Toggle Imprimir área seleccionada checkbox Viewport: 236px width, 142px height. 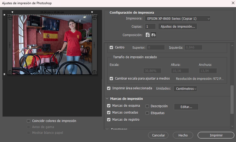[109, 88]
